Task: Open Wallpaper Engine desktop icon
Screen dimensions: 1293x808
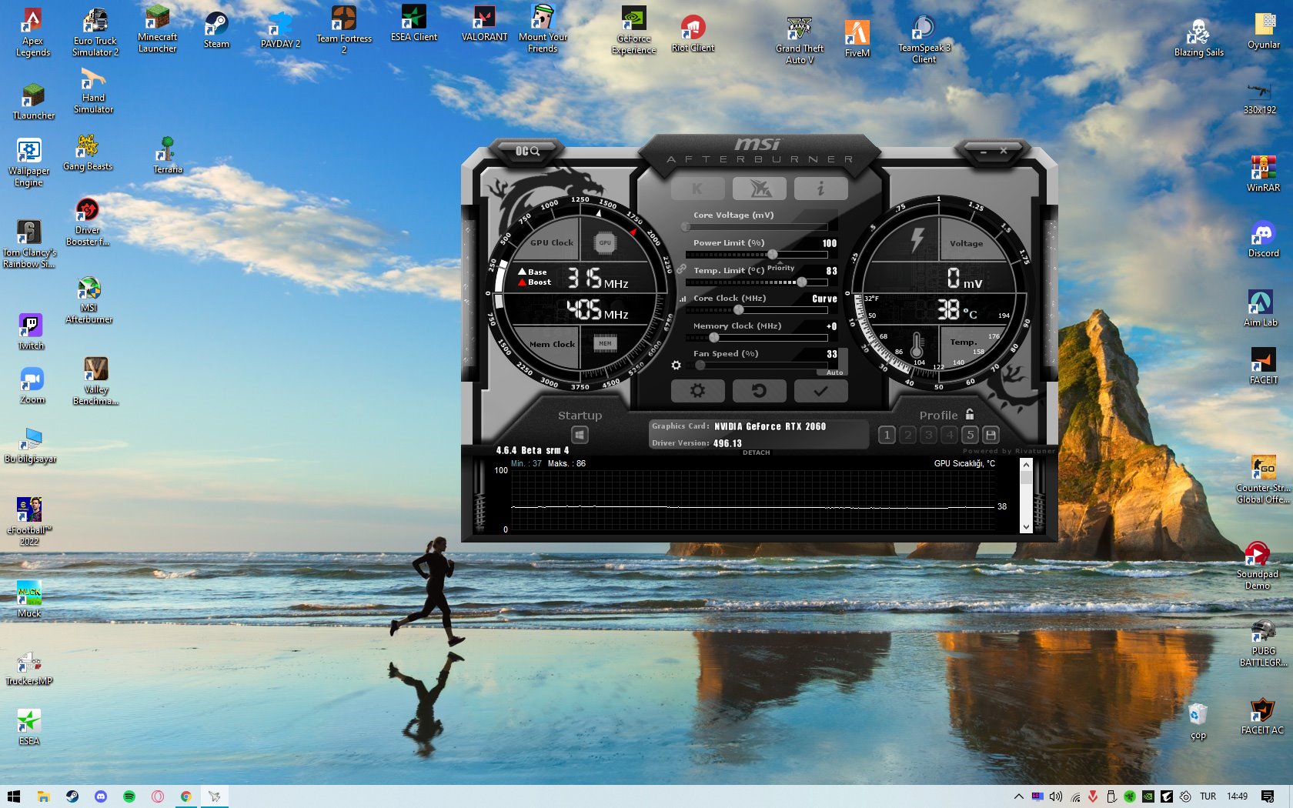Action: pyautogui.click(x=28, y=162)
